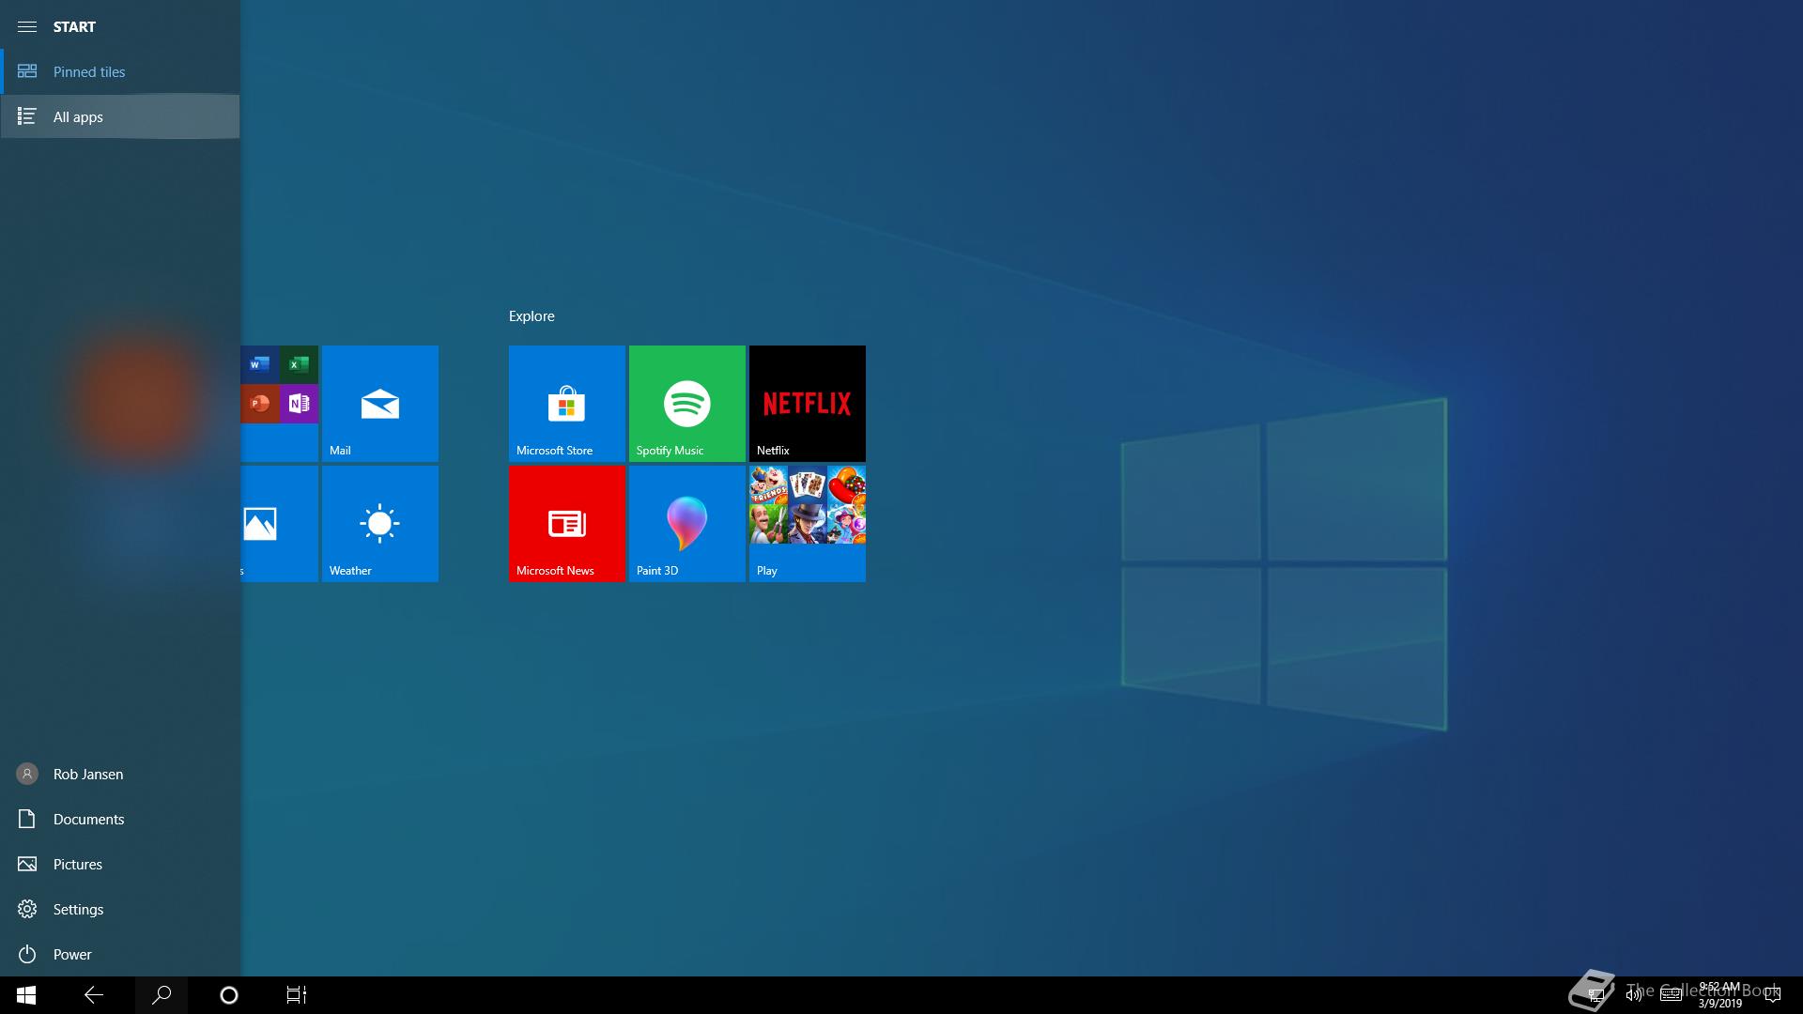This screenshot has height=1014, width=1803.
Task: Open the Power options
Action: coord(120,954)
